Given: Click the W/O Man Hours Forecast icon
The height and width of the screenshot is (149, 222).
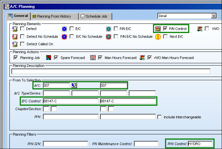Looking at the screenshot, I should 142,58.
